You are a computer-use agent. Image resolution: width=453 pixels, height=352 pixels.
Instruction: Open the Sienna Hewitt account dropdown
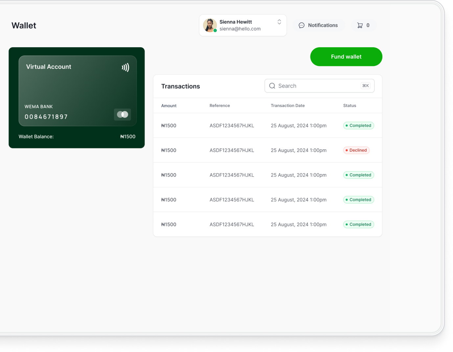(x=242, y=25)
